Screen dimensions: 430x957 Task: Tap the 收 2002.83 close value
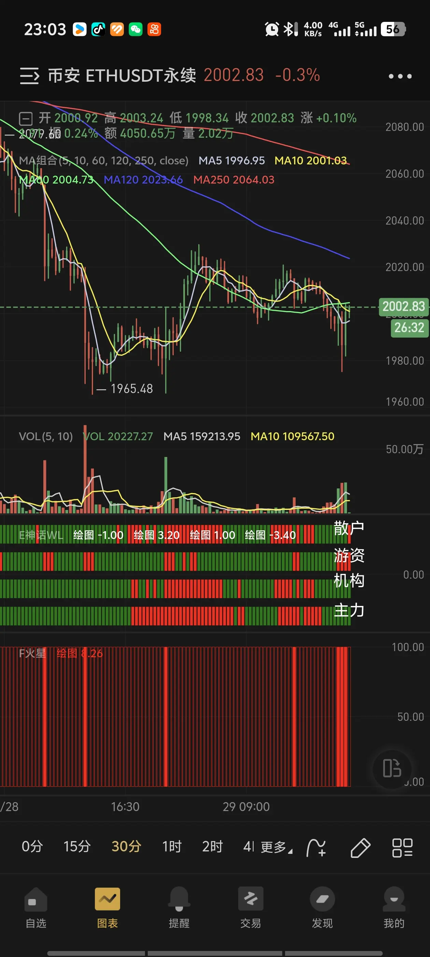pyautogui.click(x=264, y=118)
